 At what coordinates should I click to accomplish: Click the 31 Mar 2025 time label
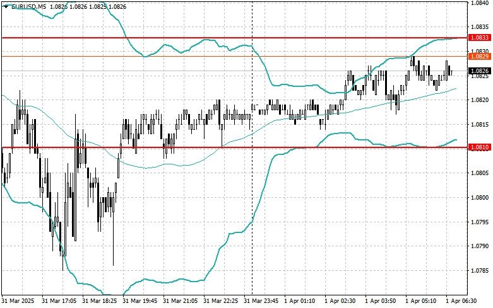tap(18, 301)
